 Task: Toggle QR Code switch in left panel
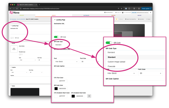[12, 38]
